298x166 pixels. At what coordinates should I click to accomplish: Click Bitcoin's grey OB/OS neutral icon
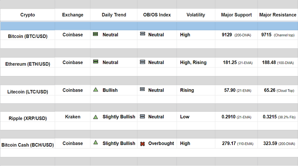pyautogui.click(x=142, y=34)
